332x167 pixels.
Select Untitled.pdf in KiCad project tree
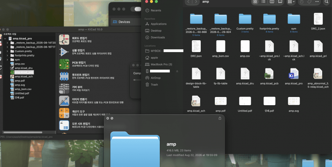point(22,93)
